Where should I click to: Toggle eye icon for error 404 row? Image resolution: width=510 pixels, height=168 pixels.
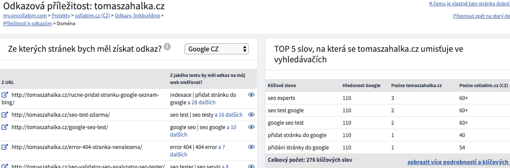pos(251,147)
